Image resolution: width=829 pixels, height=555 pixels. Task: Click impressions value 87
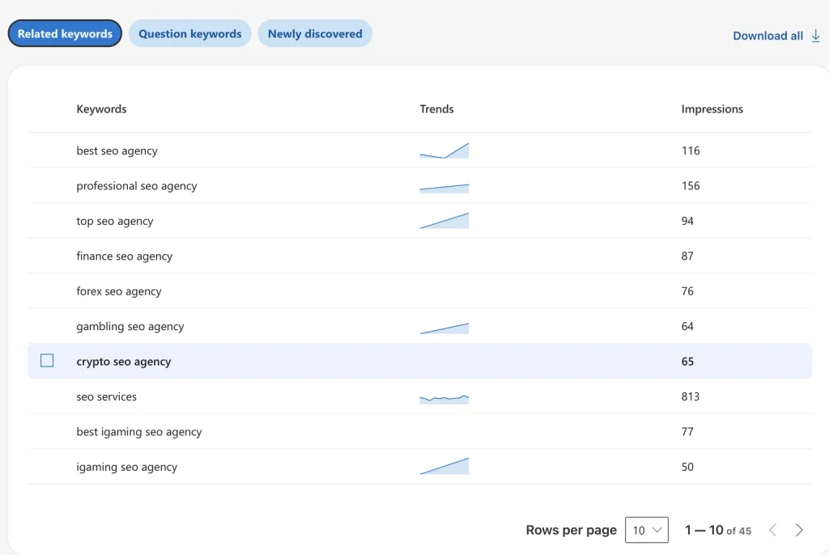pyautogui.click(x=687, y=256)
